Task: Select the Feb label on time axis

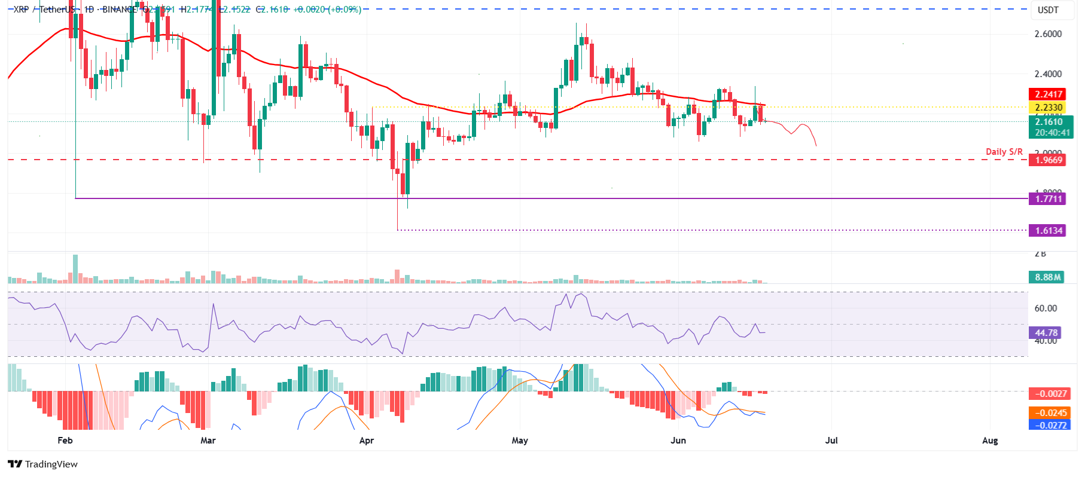Action: tap(65, 441)
